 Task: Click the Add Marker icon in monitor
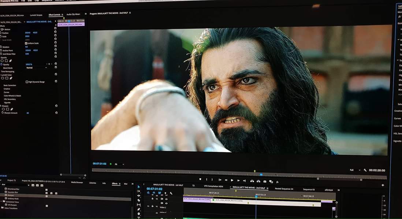(x=200, y=180)
